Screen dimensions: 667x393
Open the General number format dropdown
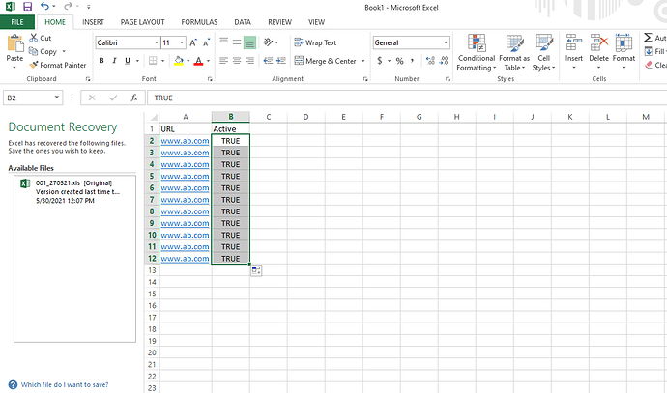[x=446, y=42]
